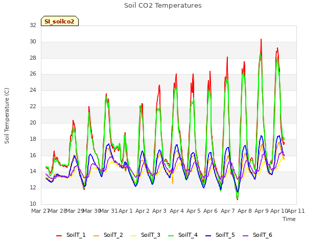Click the 32 y-axis tick label

(33, 26)
